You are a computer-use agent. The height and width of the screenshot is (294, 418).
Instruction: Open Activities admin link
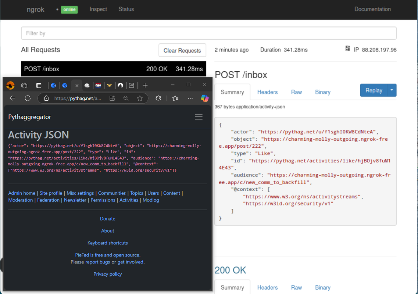(129, 200)
